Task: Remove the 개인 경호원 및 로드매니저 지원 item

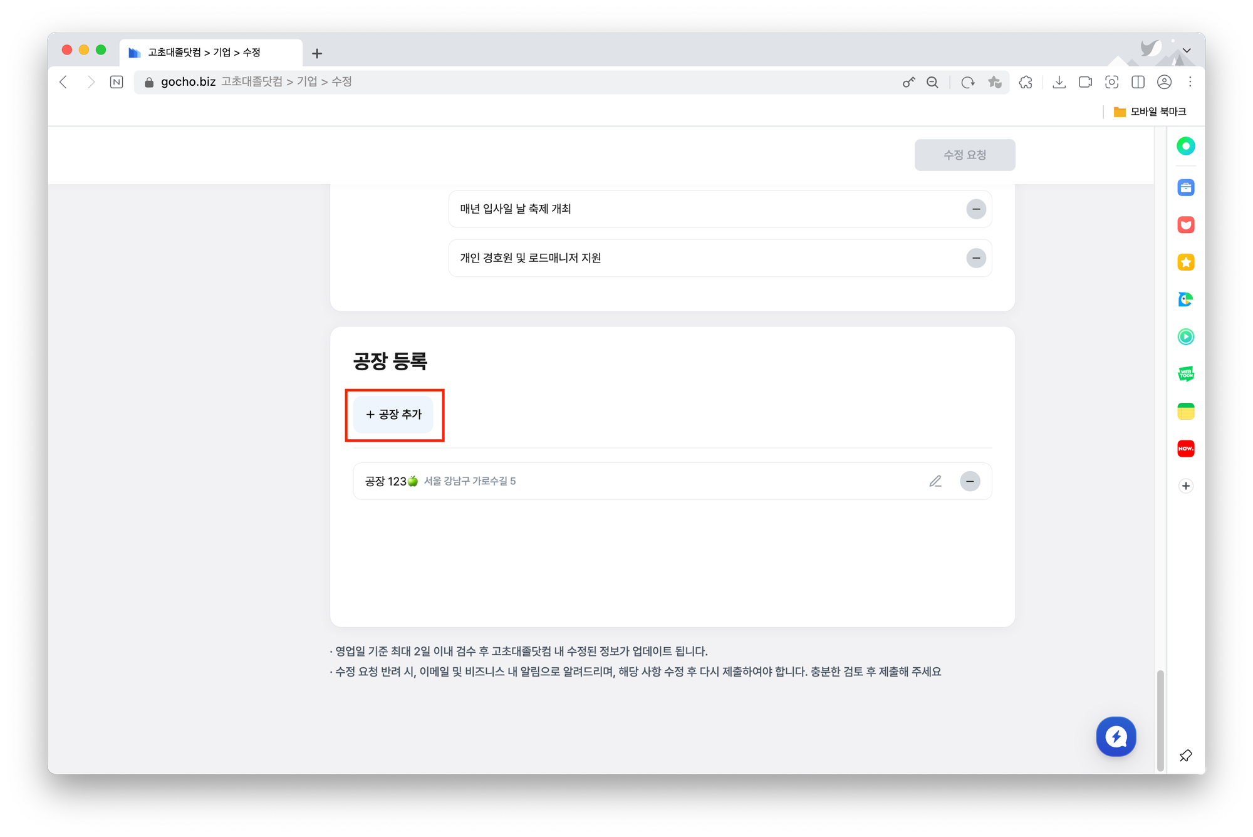Action: coord(975,258)
